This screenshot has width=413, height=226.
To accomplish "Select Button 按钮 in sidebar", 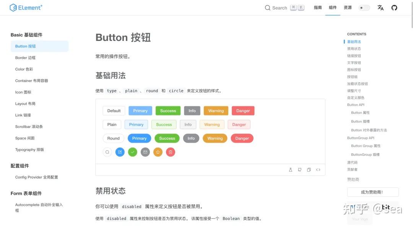I will 39,46.
